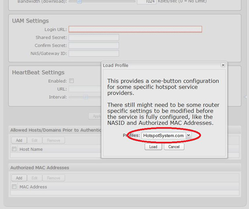This screenshot has height=209, width=249.
Task: Open the Profiles dropdown arrow
Action: point(188,135)
